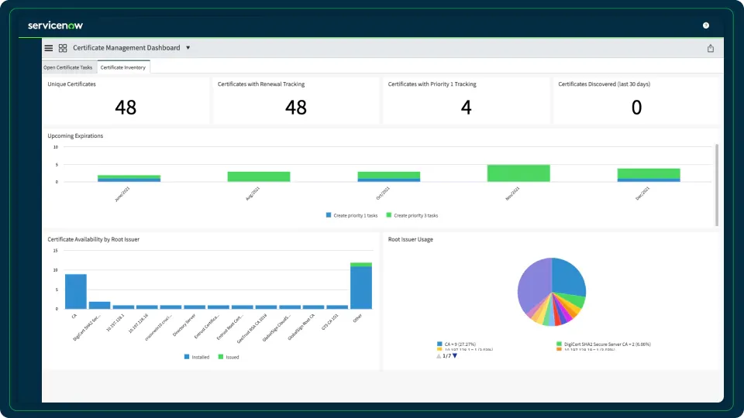Toggle the Installed legend swatch
This screenshot has width=744, height=418.
187,357
